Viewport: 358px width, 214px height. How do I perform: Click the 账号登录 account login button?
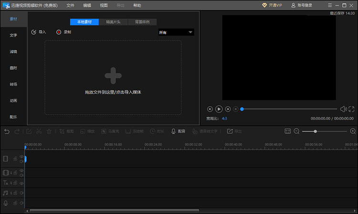click(302, 5)
